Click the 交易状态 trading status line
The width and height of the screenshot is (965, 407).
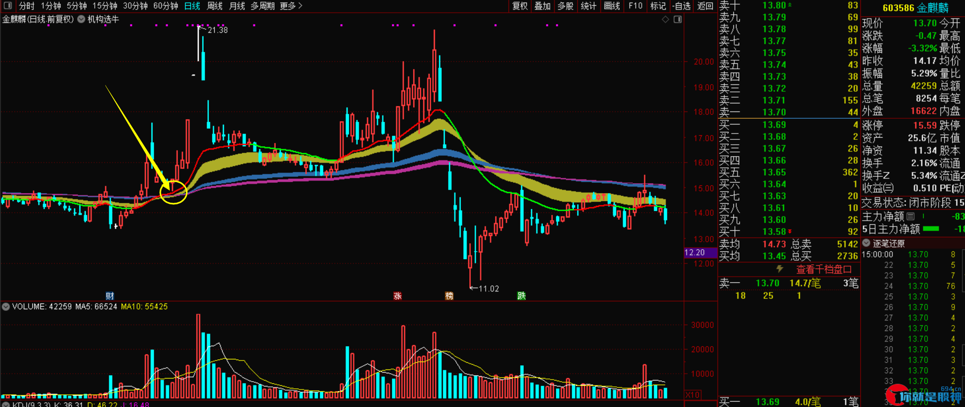pyautogui.click(x=913, y=203)
